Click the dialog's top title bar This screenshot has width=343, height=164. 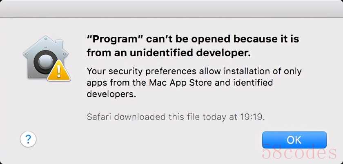pos(171,9)
